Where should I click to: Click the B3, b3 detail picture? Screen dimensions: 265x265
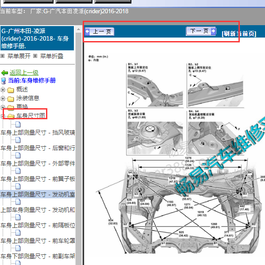coord(155,137)
